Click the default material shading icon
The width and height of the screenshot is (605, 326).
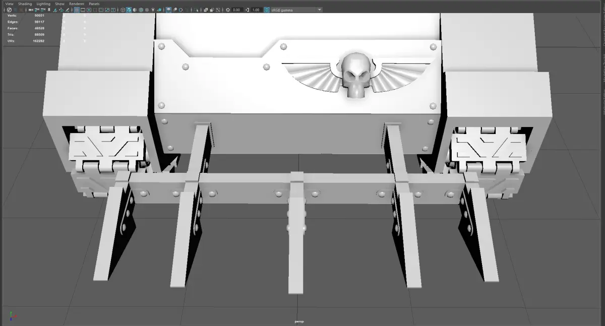coord(135,10)
